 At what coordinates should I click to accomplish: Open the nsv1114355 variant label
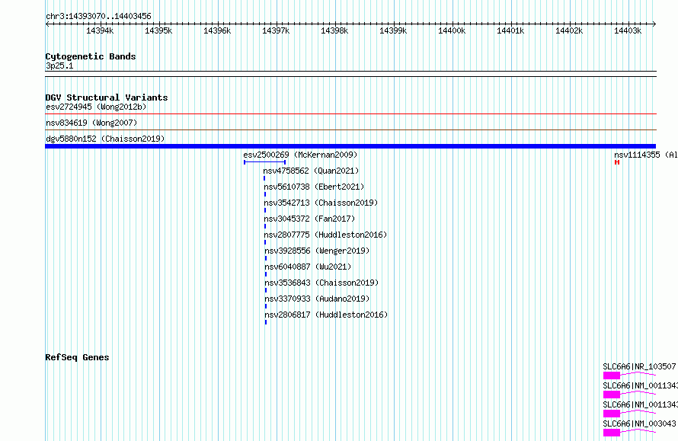coord(645,155)
